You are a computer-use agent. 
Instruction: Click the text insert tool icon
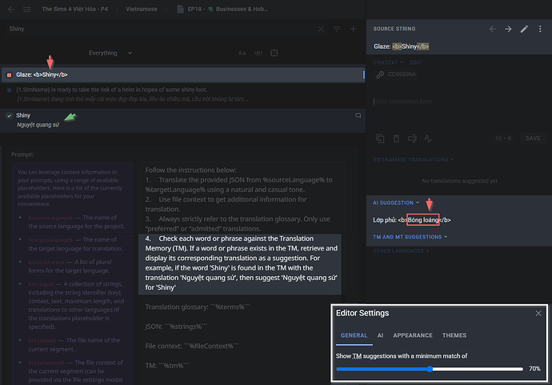[412, 138]
